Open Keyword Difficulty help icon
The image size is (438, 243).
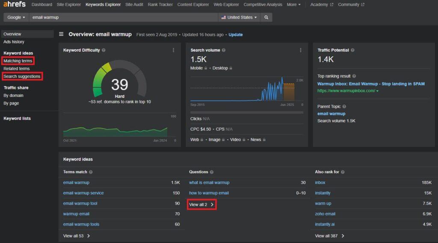[x=104, y=50]
